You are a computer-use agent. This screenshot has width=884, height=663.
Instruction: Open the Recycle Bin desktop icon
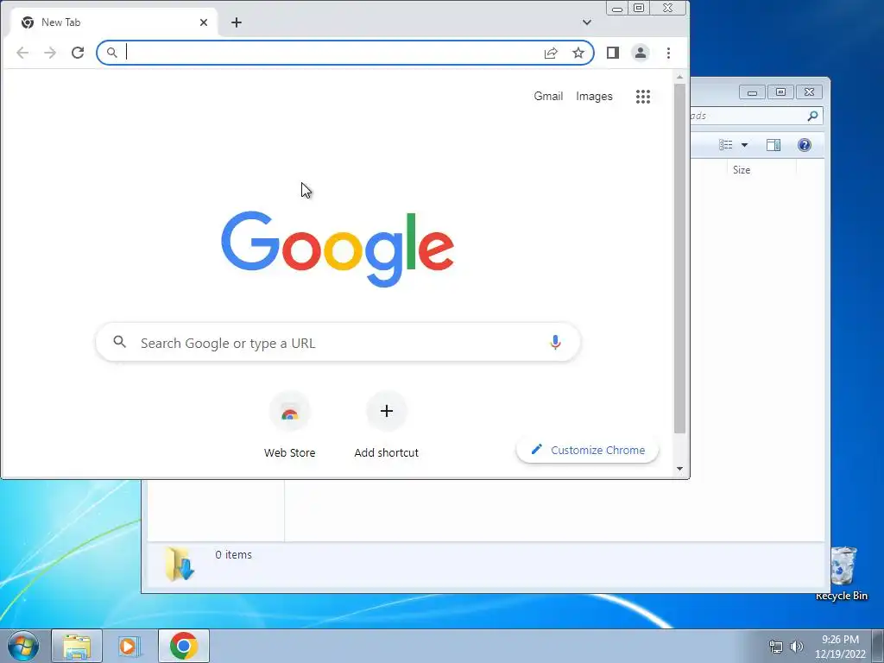[843, 573]
